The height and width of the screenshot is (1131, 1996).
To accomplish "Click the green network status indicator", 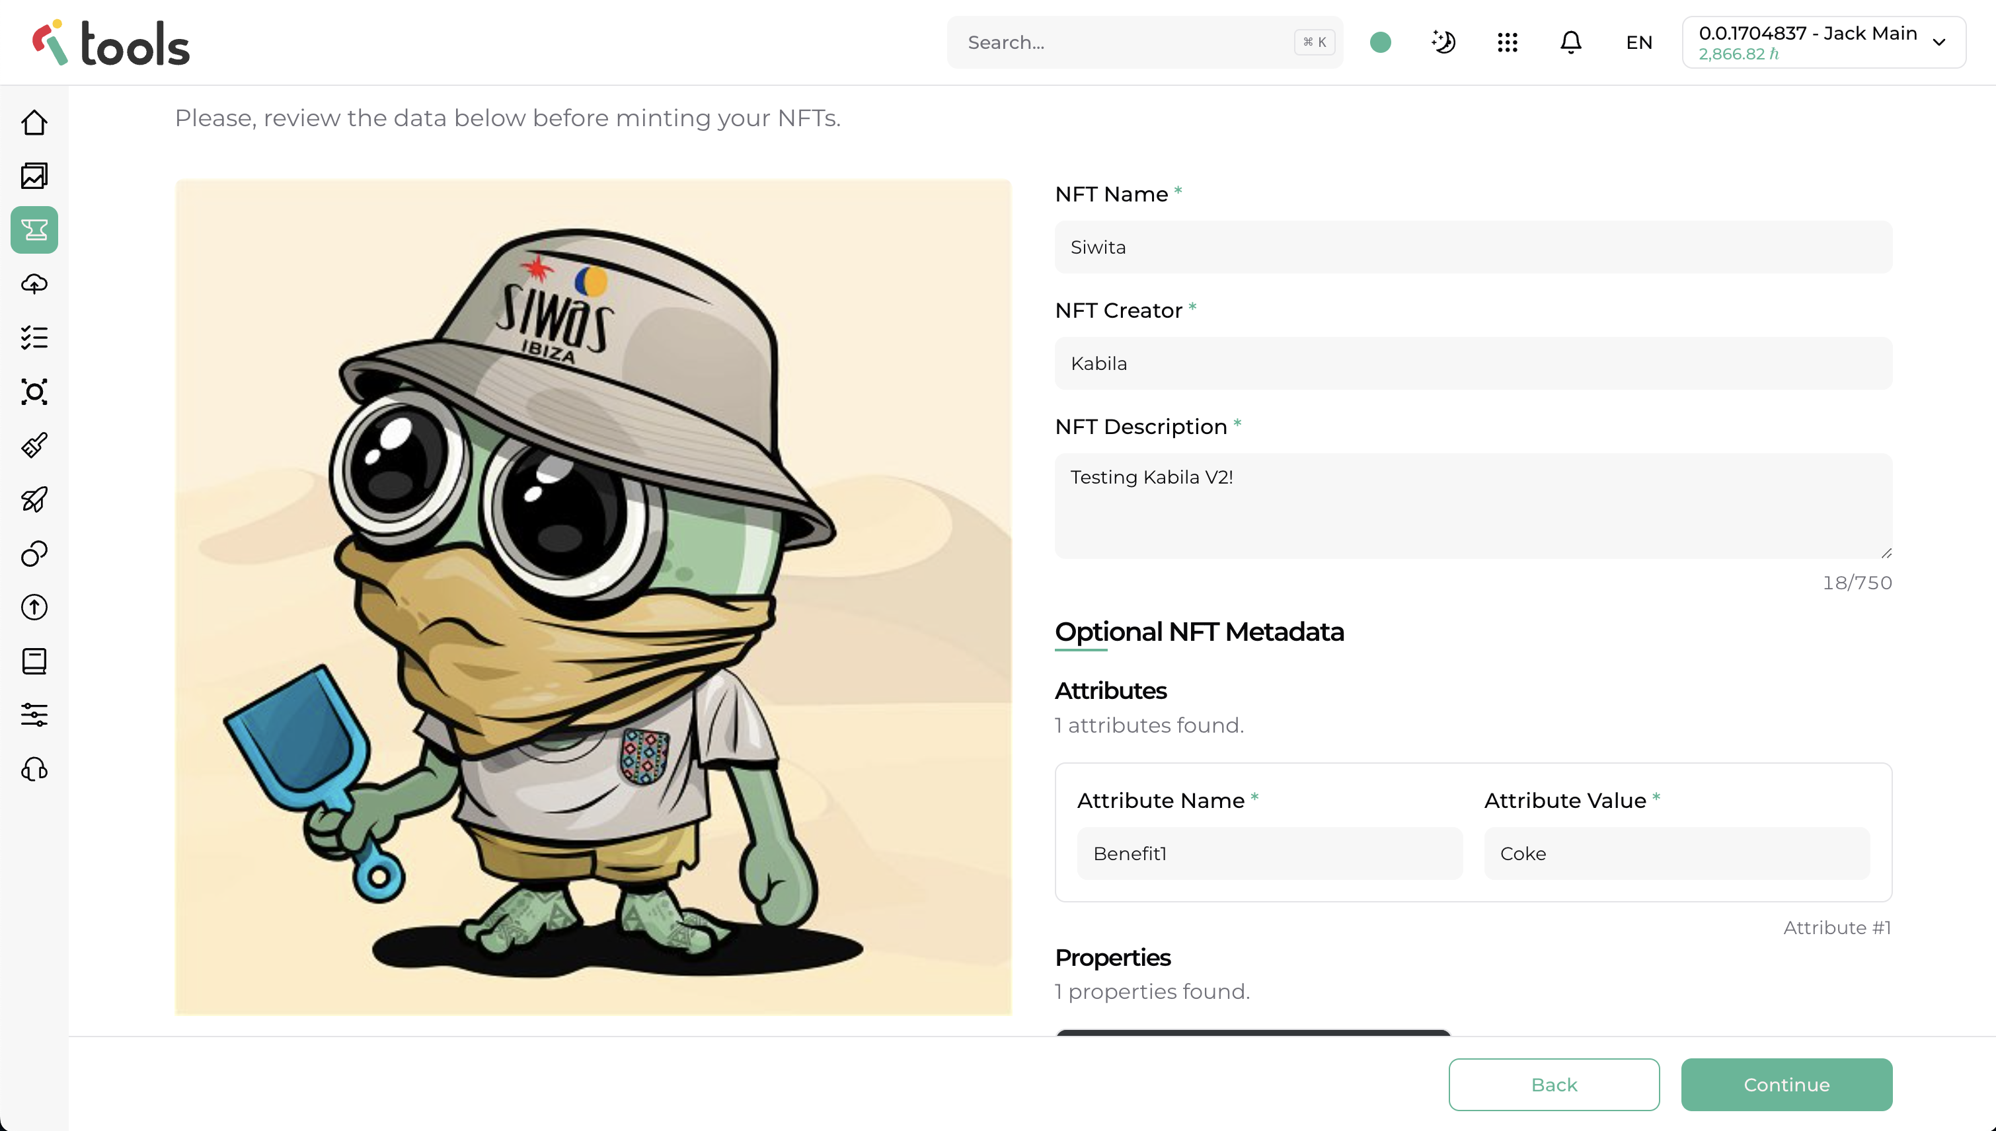I will click(x=1381, y=42).
